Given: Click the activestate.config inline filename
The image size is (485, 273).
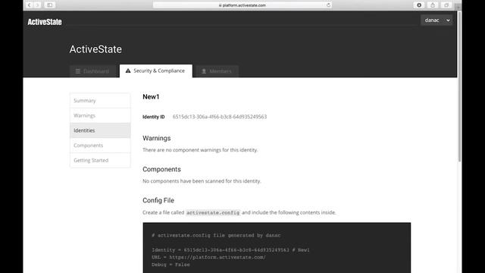Looking at the screenshot, I should tap(213, 212).
